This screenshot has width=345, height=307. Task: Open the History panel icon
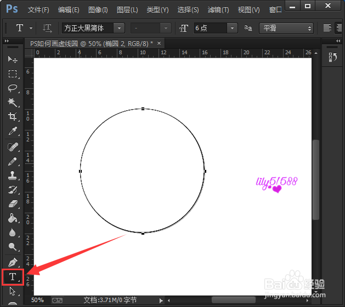point(333,57)
